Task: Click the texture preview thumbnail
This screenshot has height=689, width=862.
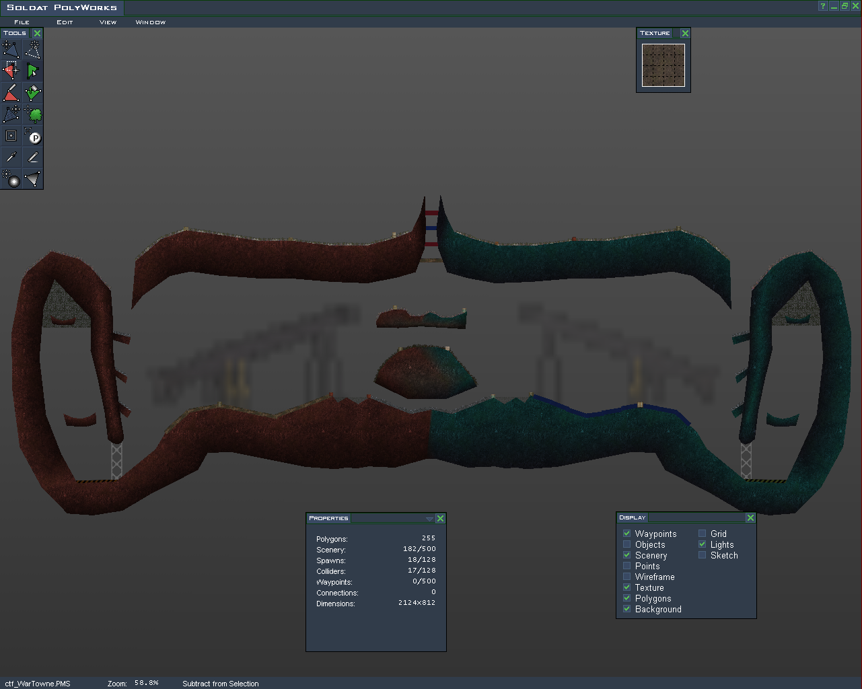Action: pos(663,65)
